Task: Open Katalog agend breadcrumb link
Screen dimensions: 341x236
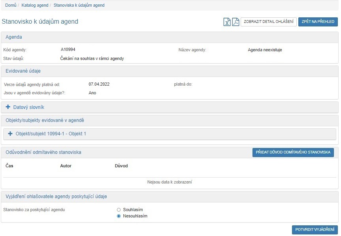Action: click(35, 5)
